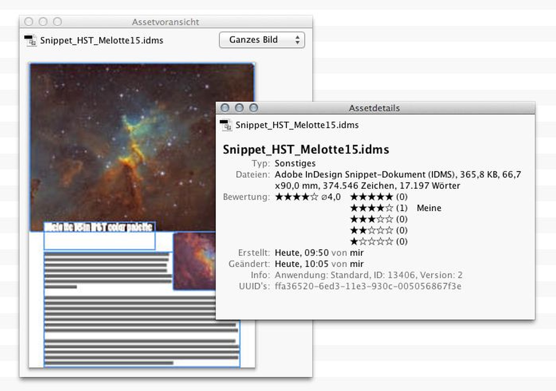Open the zoom level stepper arrows next to Ganzes Bild
The width and height of the screenshot is (556, 391).
click(297, 40)
